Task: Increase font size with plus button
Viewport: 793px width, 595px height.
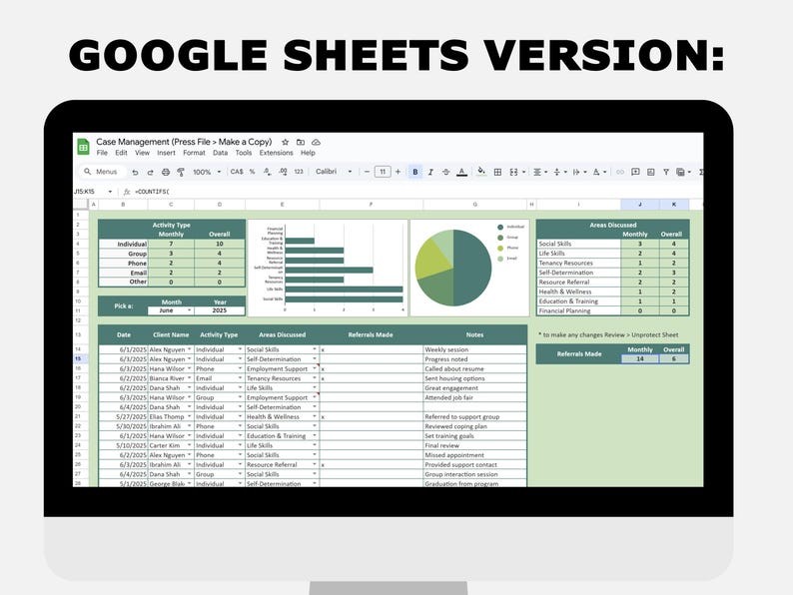Action: point(398,172)
